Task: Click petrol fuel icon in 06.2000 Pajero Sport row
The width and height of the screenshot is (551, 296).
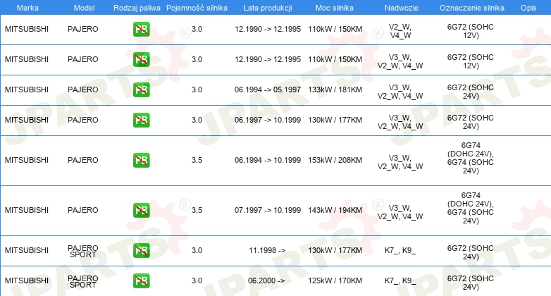Action: click(141, 280)
